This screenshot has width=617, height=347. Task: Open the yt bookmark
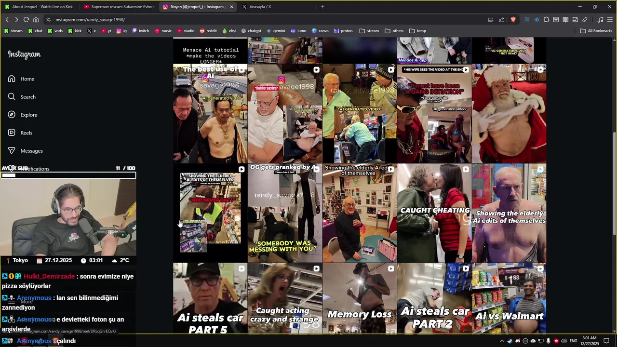coord(106,31)
